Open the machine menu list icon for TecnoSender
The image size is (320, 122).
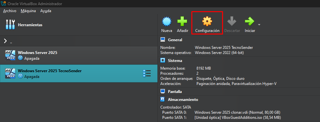(147, 73)
